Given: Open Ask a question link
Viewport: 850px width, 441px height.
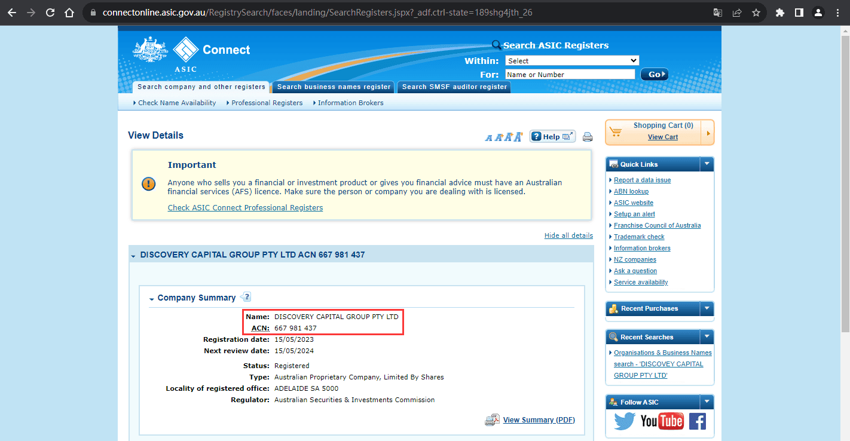Looking at the screenshot, I should [635, 271].
